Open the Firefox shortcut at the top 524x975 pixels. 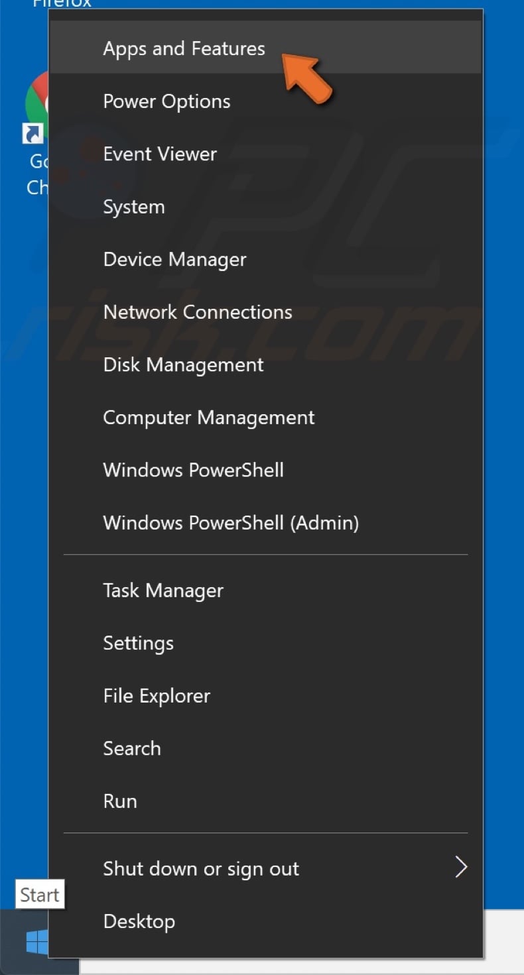coord(63,3)
